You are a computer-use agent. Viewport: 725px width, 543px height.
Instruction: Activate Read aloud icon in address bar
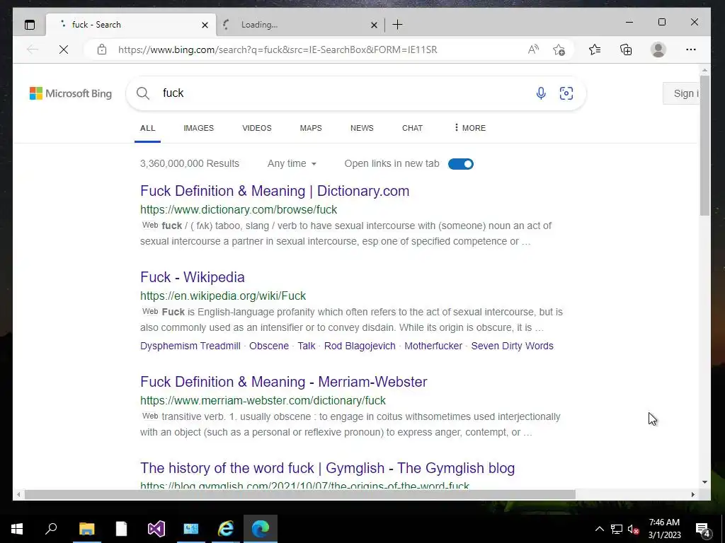pyautogui.click(x=533, y=49)
